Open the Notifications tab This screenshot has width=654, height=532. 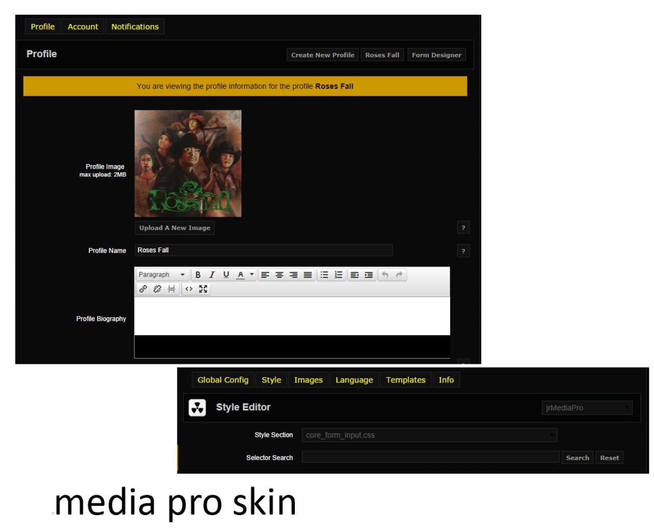click(135, 27)
